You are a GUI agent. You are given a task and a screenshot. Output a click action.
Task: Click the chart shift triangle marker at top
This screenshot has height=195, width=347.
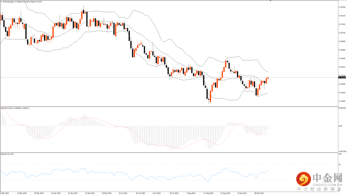270,1
